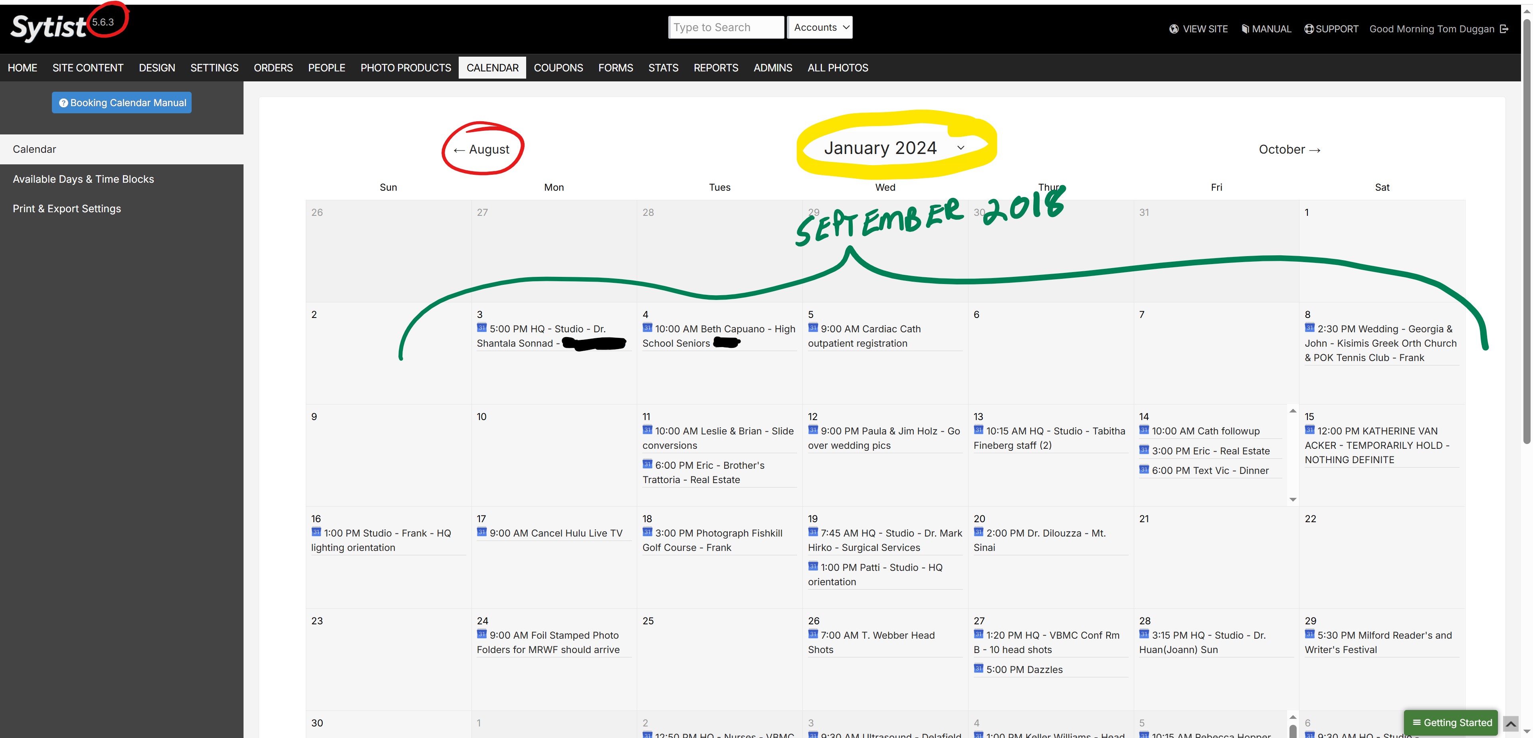Click scroll-to-top arrow icon at bottom right
Viewport: 1533px width, 738px height.
click(1510, 723)
